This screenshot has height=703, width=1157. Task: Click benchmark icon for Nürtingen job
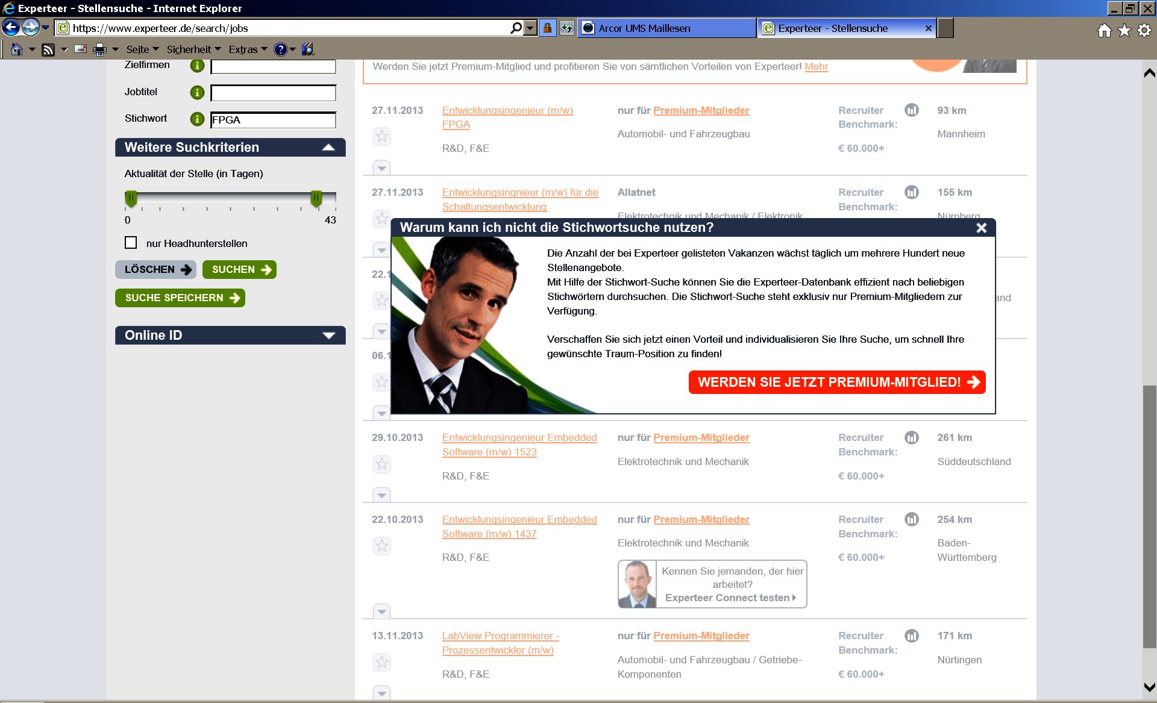911,636
